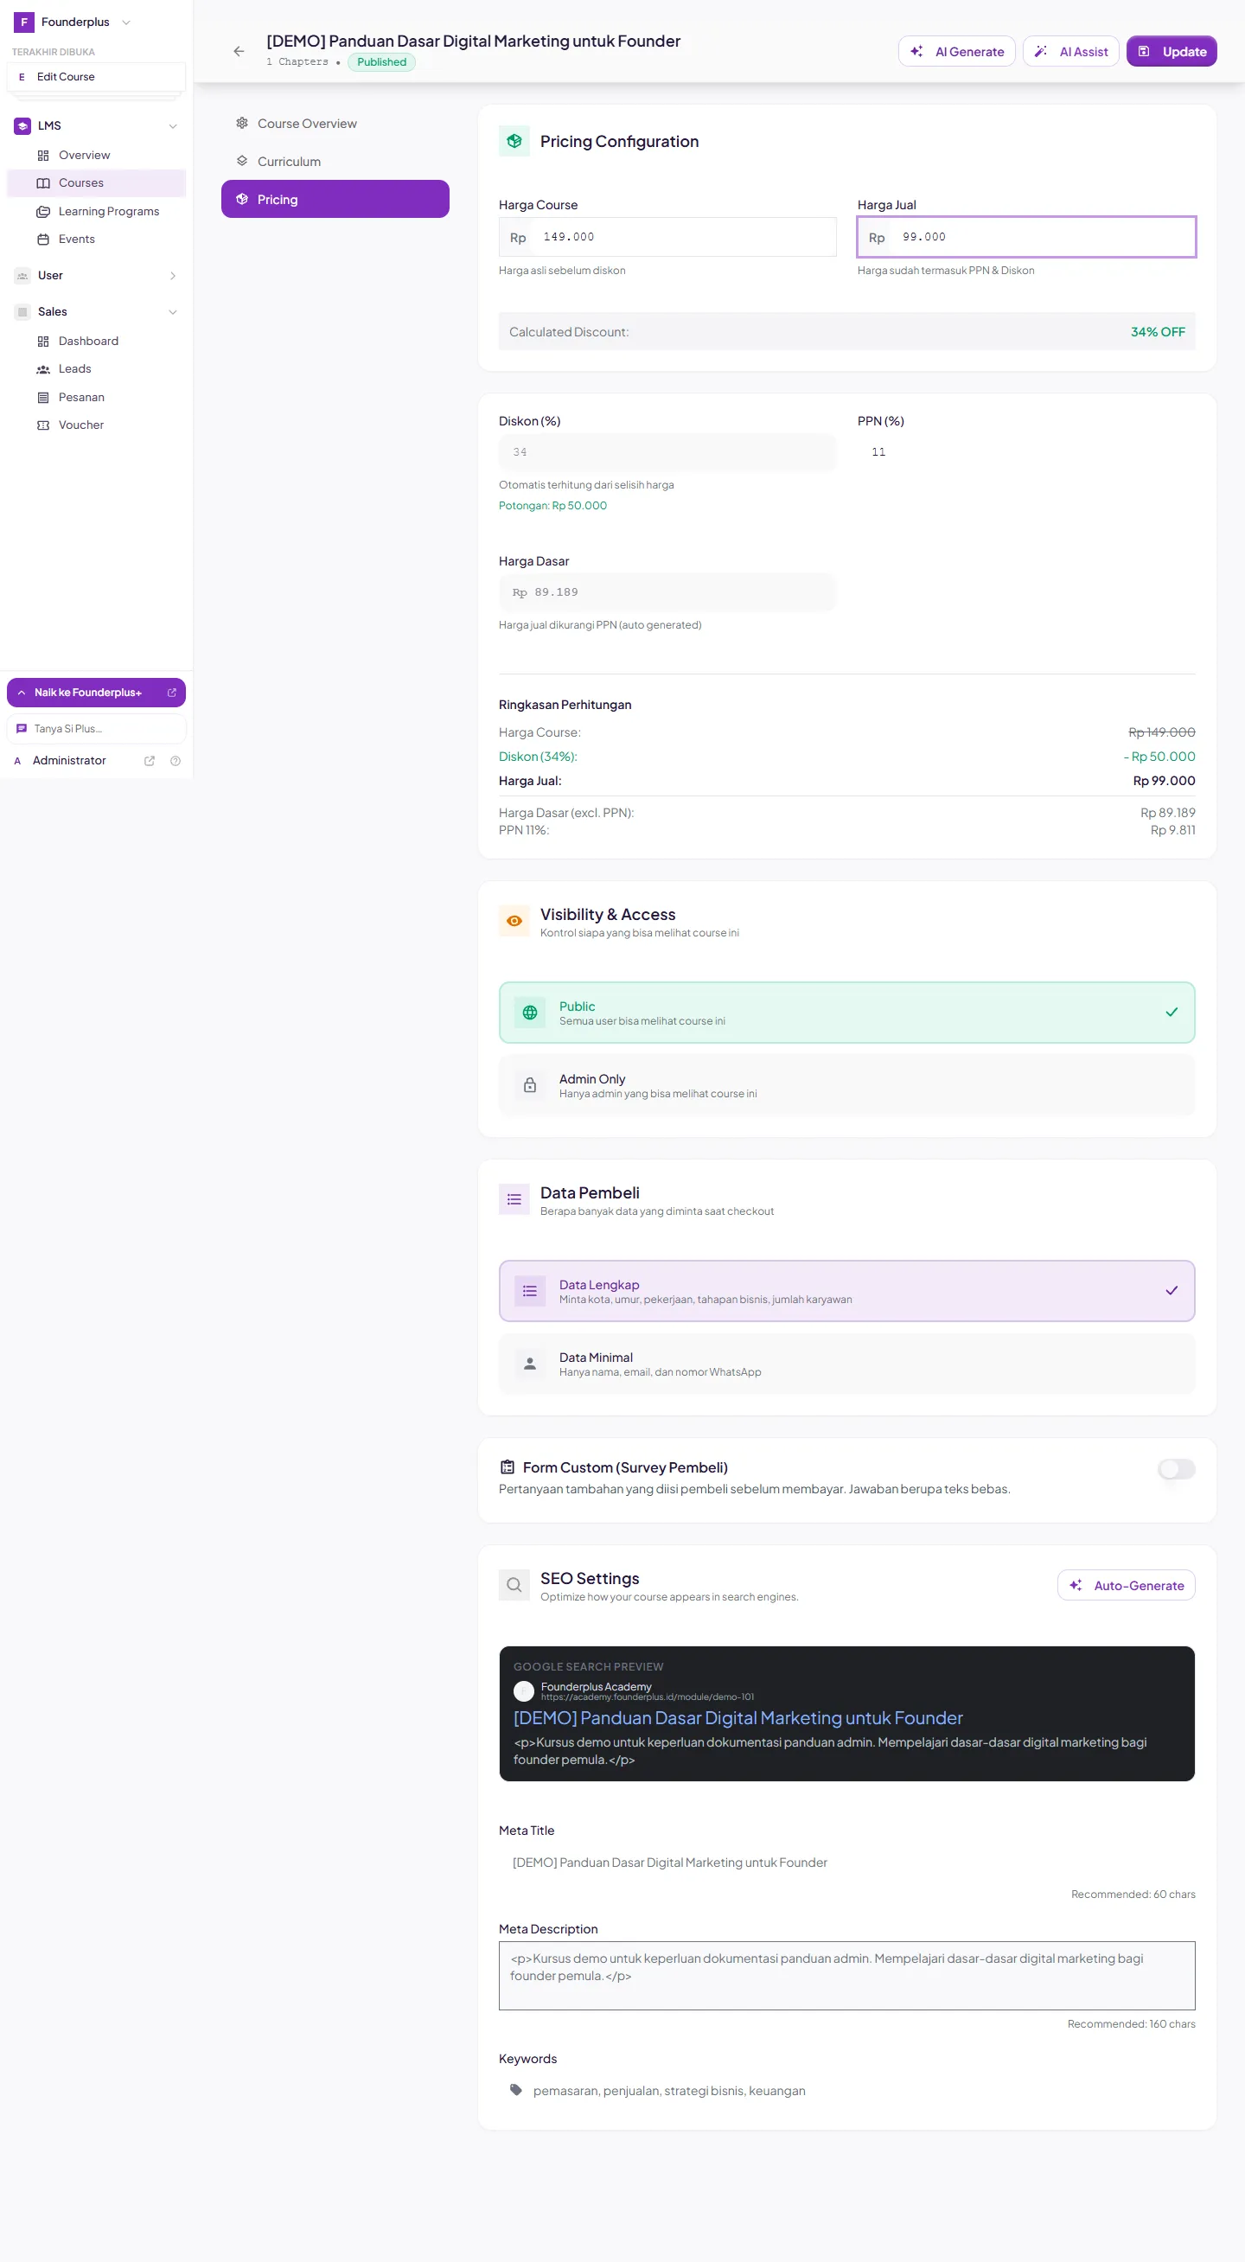Click the Form Custom clipboard icon

(x=507, y=1466)
